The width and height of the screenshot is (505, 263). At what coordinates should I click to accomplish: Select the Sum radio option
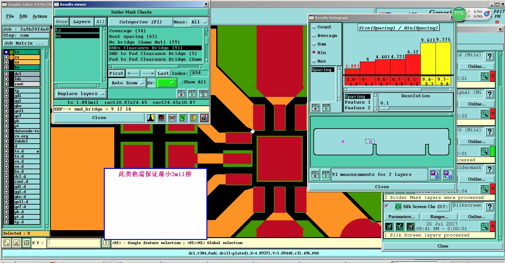[x=314, y=44]
